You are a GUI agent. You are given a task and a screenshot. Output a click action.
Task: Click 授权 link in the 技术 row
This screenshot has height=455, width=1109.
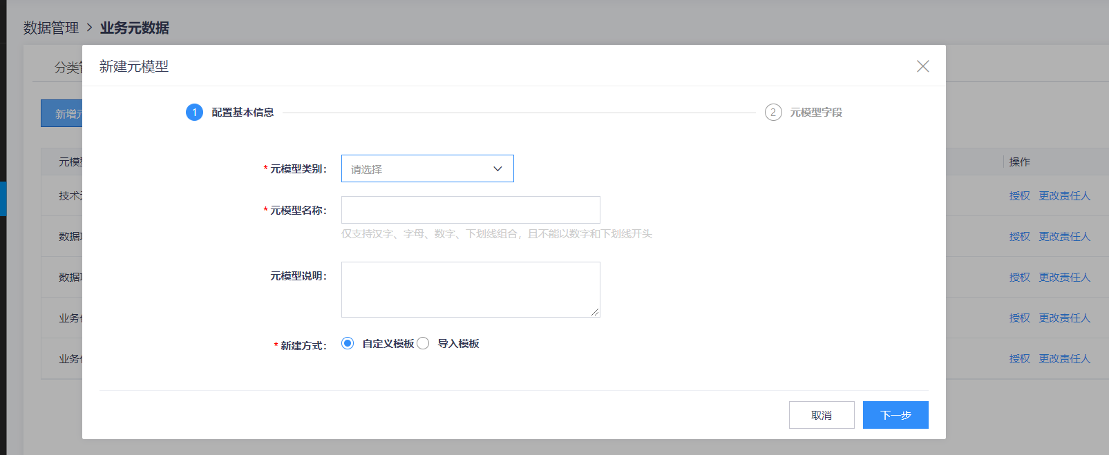(x=1019, y=195)
